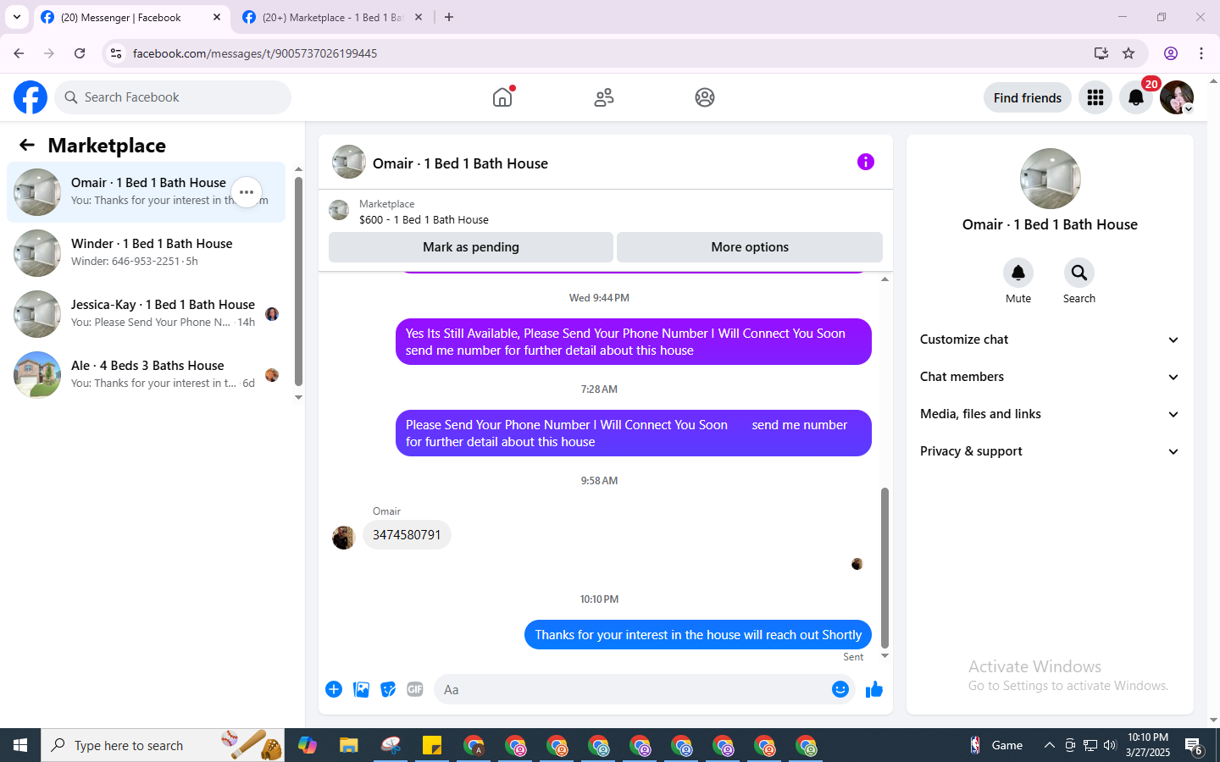Reload the page in the browser

(x=80, y=53)
